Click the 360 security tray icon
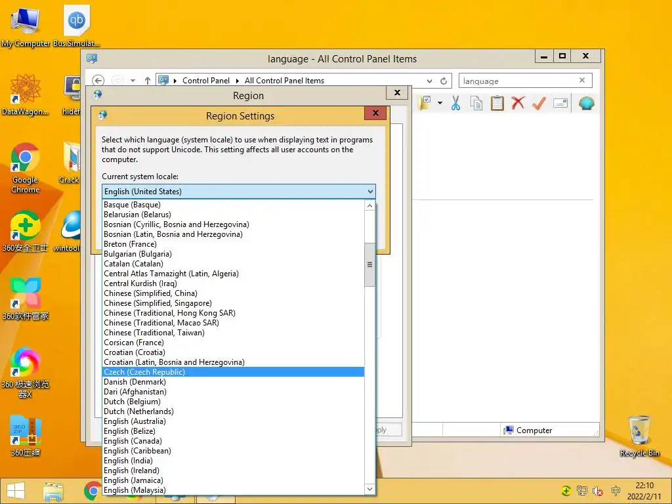This screenshot has height=504, width=672. pyautogui.click(x=566, y=491)
